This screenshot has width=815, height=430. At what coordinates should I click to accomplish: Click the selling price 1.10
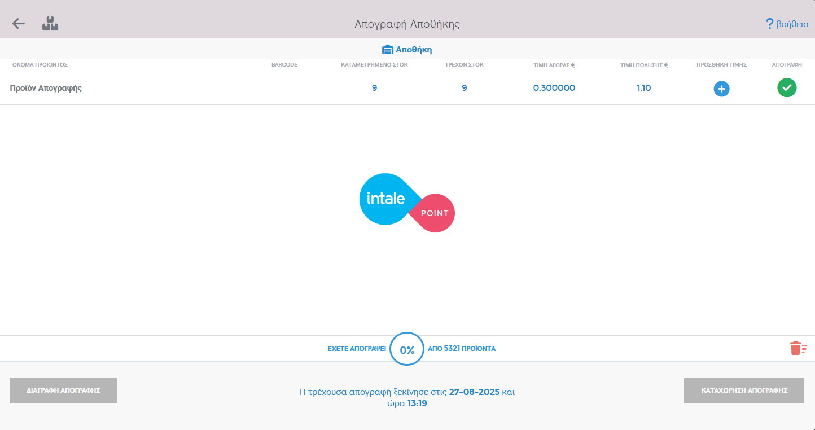point(643,88)
